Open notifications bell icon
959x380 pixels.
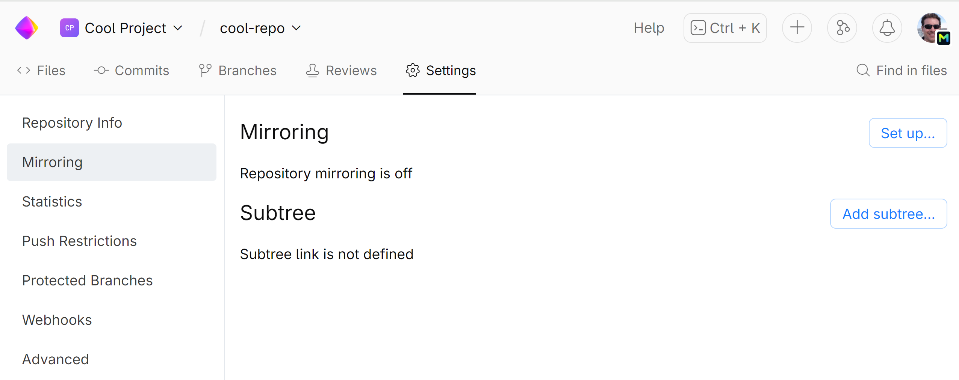[x=887, y=28]
